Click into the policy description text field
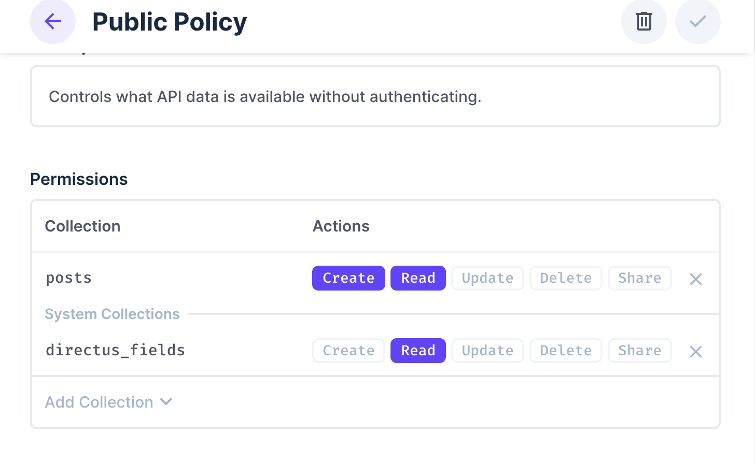The image size is (755, 463). 375,97
